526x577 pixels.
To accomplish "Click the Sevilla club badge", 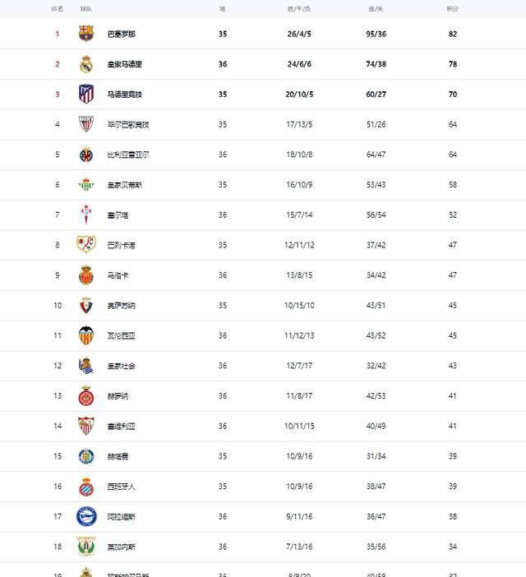I will (86, 426).
